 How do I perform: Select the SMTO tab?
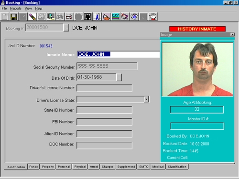pos(143,167)
